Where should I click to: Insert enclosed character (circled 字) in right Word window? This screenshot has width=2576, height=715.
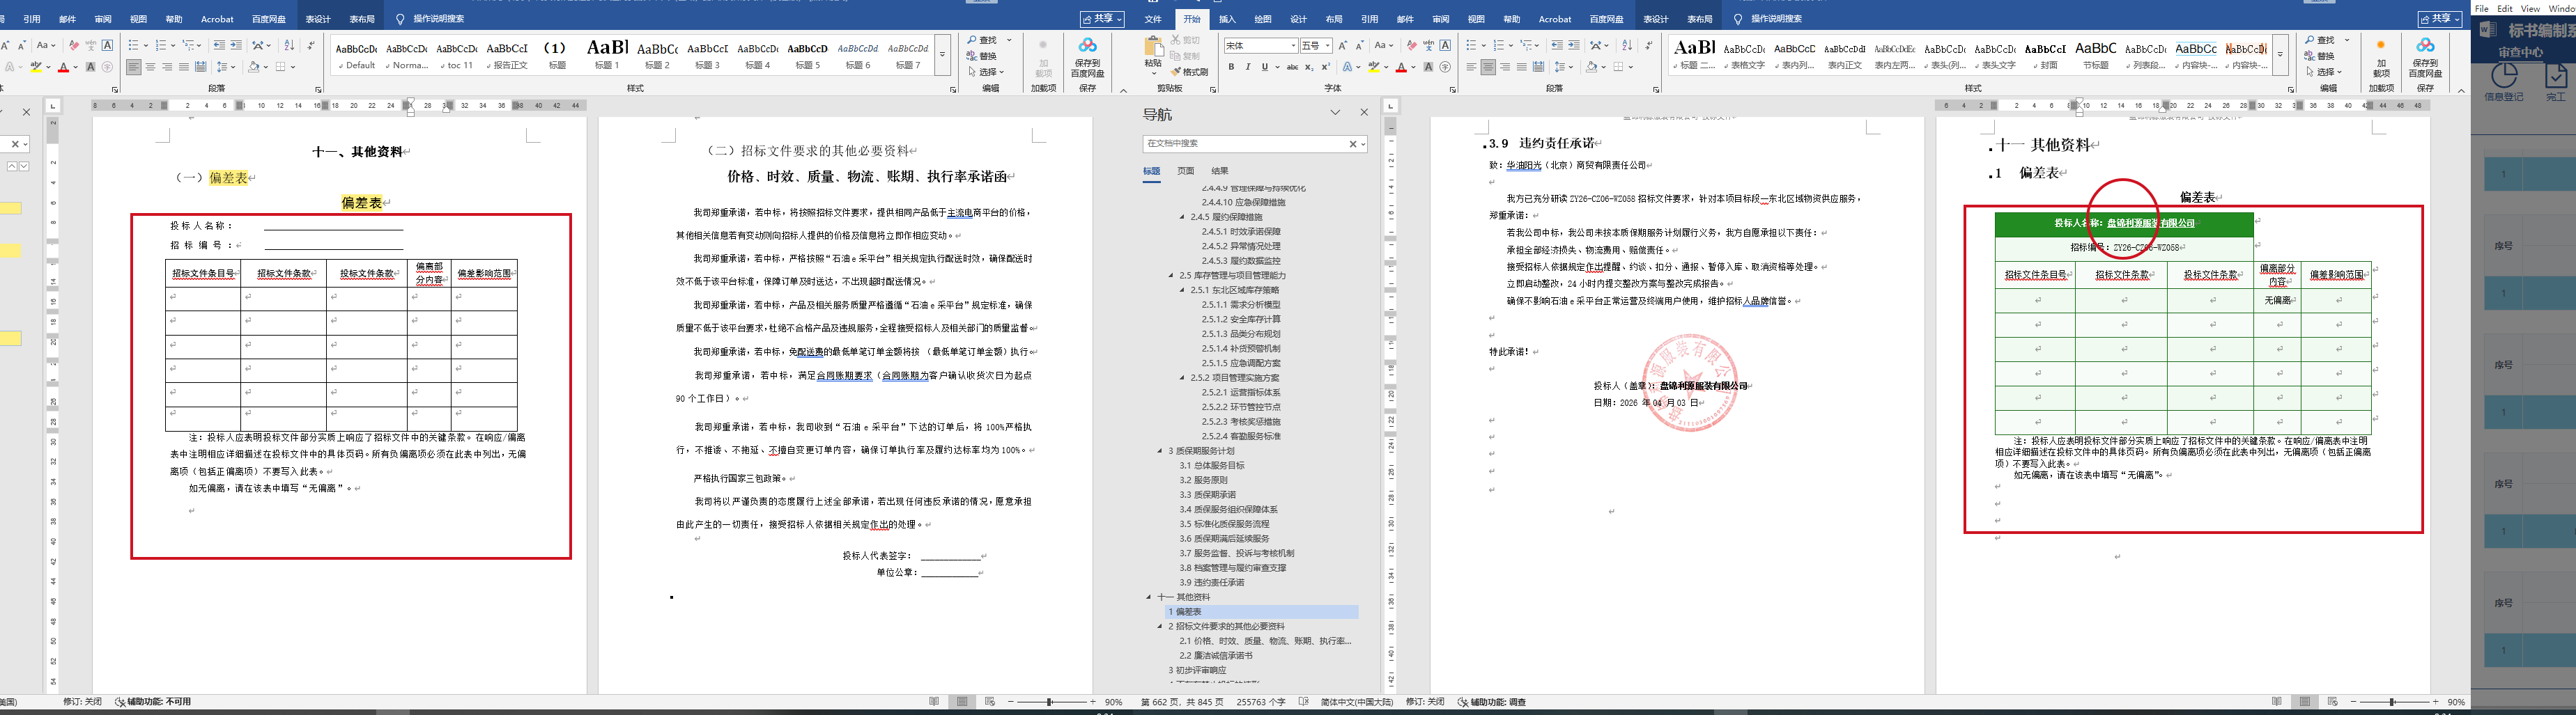(1446, 67)
